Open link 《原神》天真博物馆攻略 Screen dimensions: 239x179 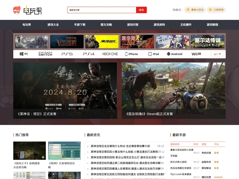(61, 165)
